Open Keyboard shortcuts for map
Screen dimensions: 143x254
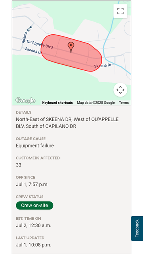(57, 103)
